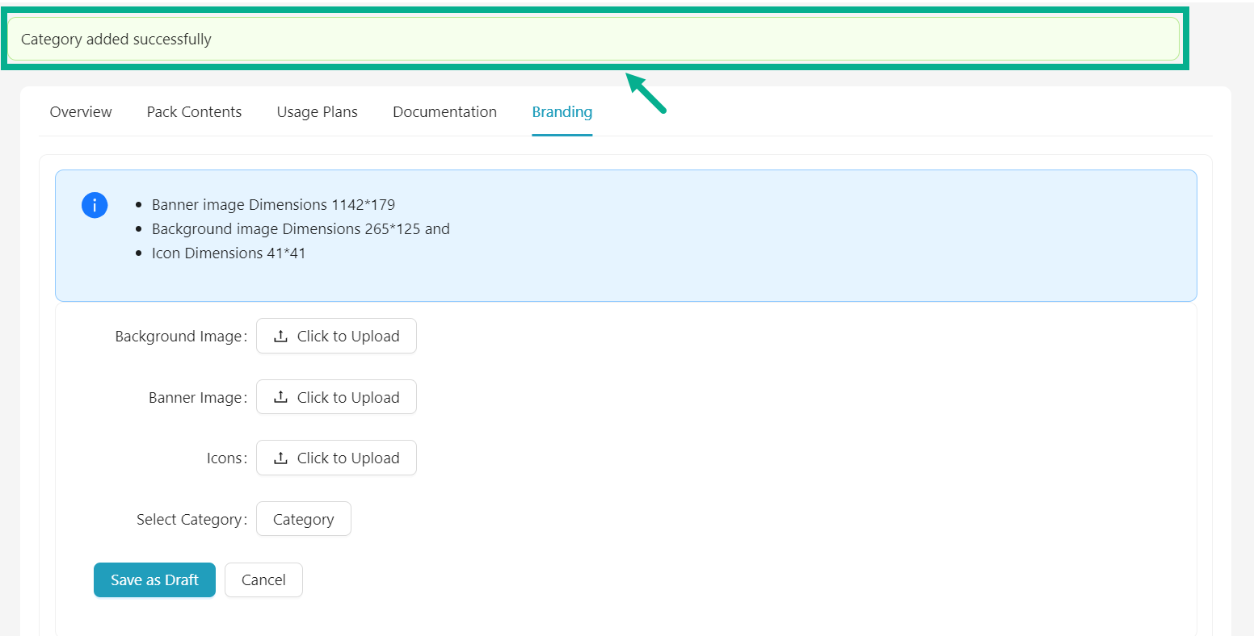Click the 'Banner Image:' field label

click(x=197, y=398)
